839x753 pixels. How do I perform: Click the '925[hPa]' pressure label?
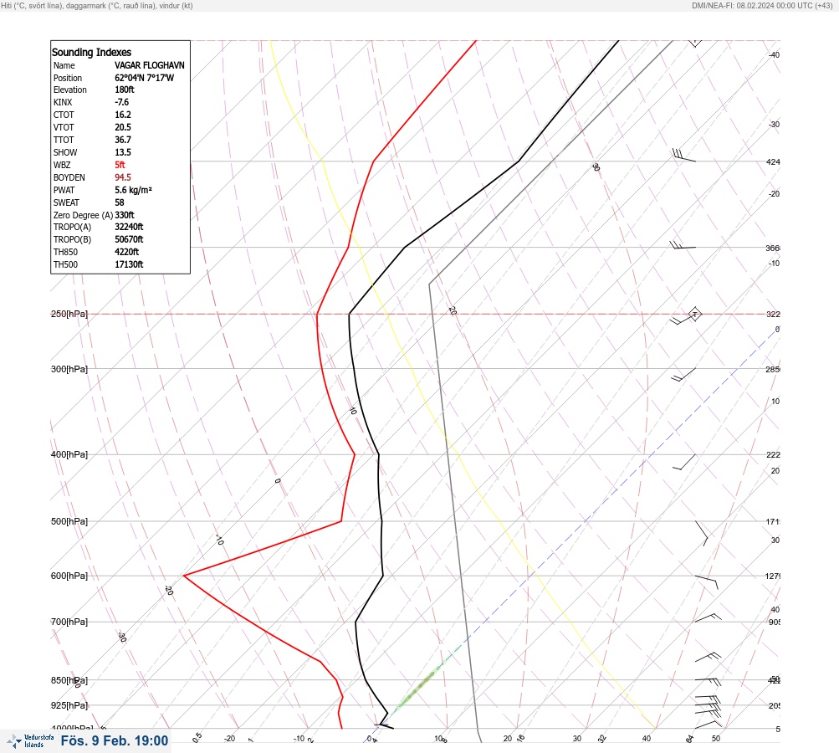pos(69,706)
